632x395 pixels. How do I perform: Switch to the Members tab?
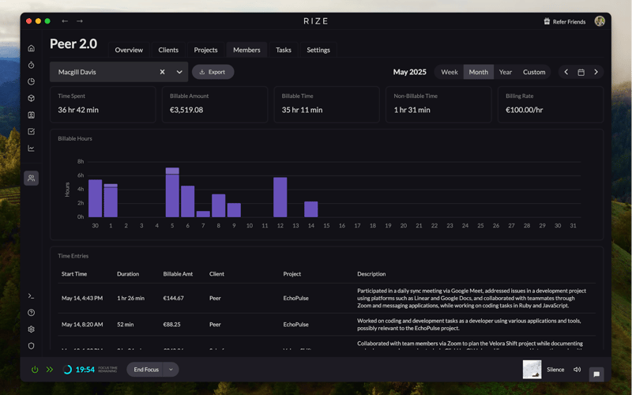pyautogui.click(x=246, y=50)
